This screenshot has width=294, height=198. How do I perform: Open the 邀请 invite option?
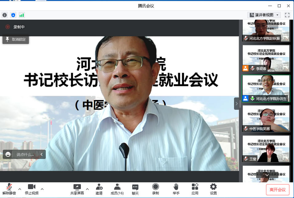(x=99, y=189)
